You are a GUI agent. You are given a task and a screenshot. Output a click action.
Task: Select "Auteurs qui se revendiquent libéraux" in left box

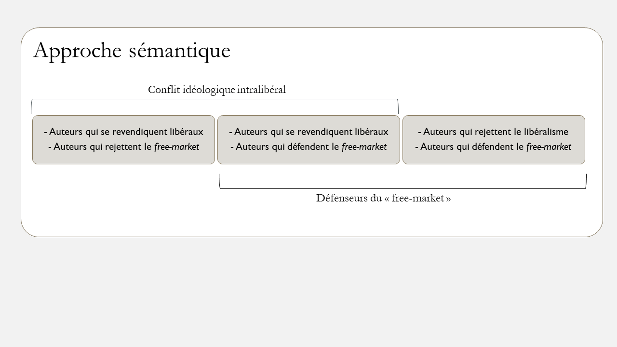point(123,132)
